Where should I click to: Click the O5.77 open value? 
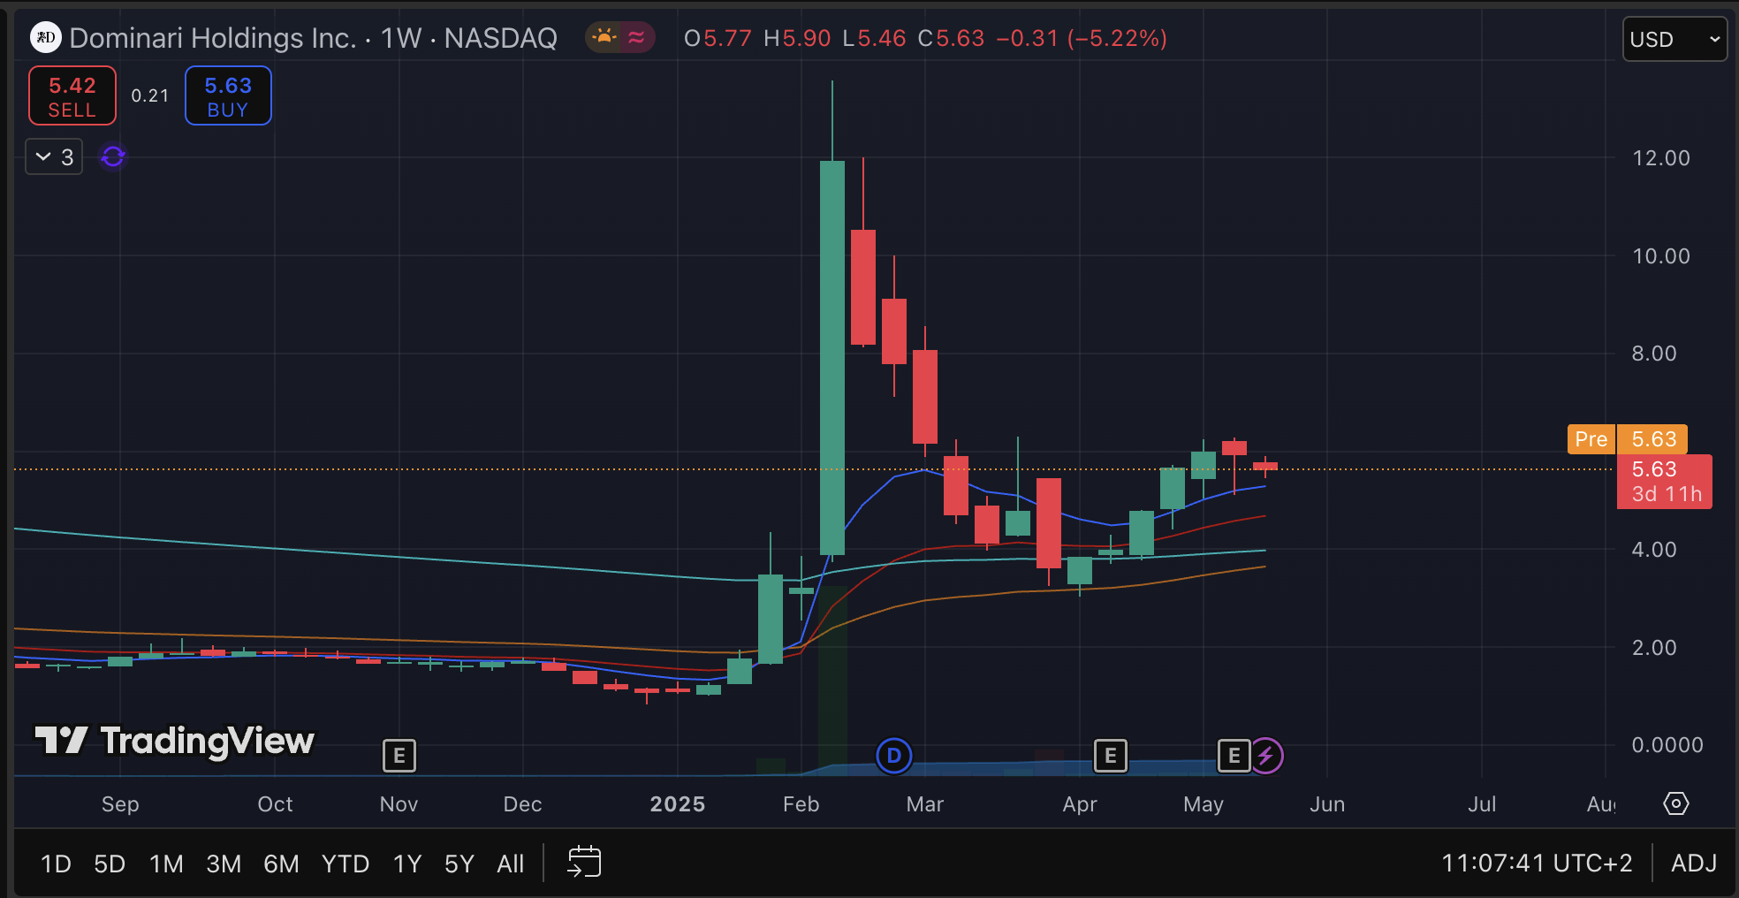(718, 38)
